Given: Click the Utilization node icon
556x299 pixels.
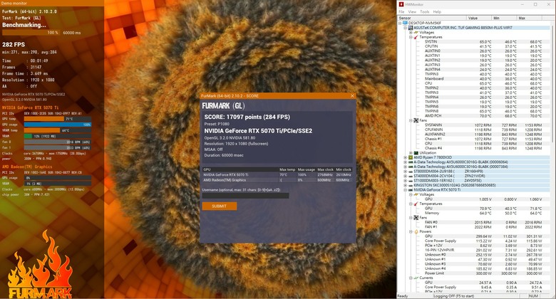Looking at the screenshot, I should point(416,152).
